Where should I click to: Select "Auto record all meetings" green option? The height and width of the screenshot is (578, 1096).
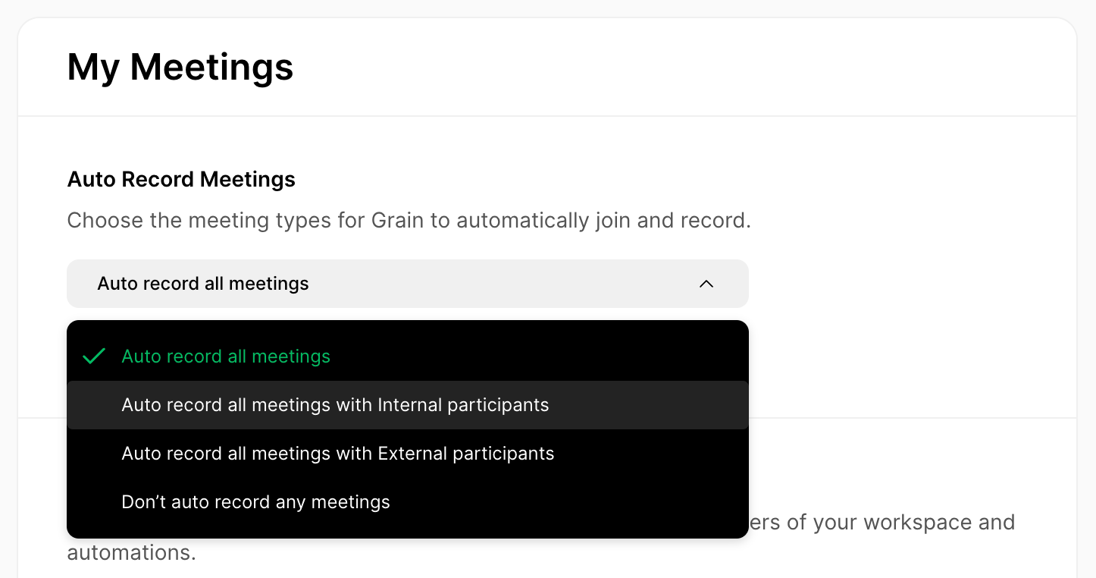(x=226, y=357)
